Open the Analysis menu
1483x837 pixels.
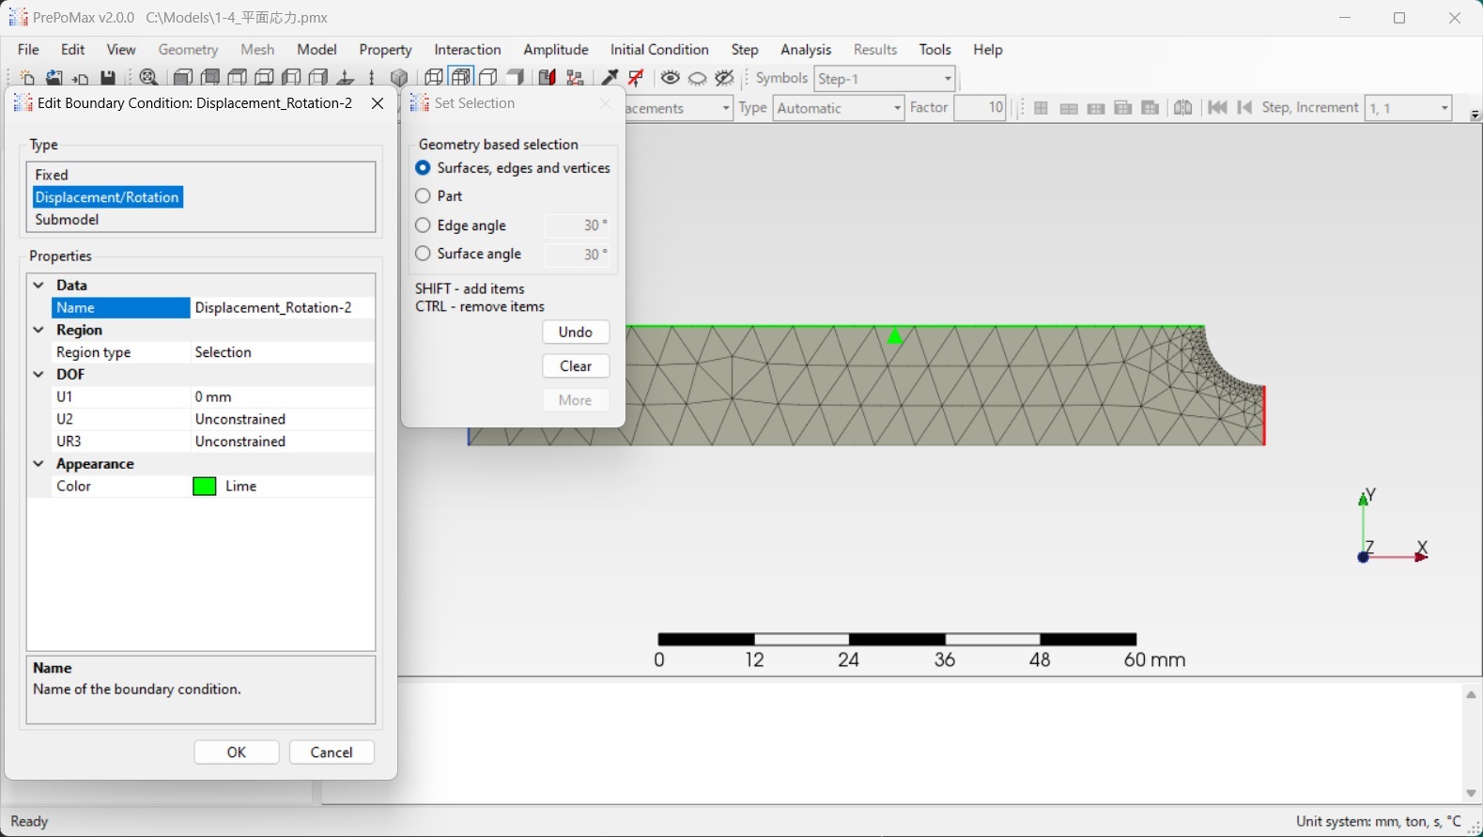coord(806,50)
